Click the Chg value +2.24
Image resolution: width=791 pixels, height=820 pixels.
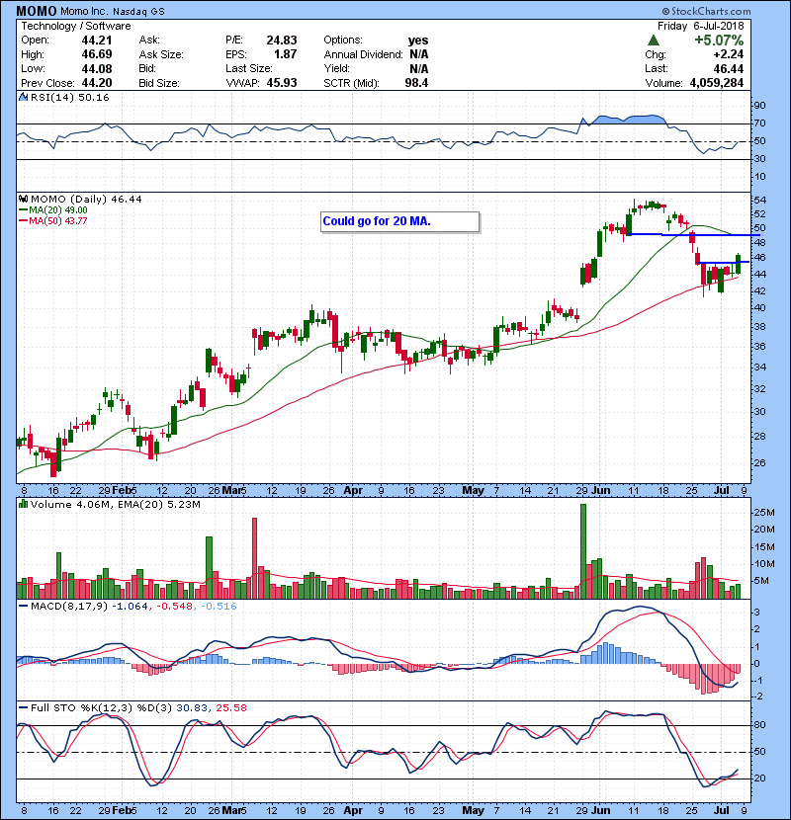coord(728,54)
